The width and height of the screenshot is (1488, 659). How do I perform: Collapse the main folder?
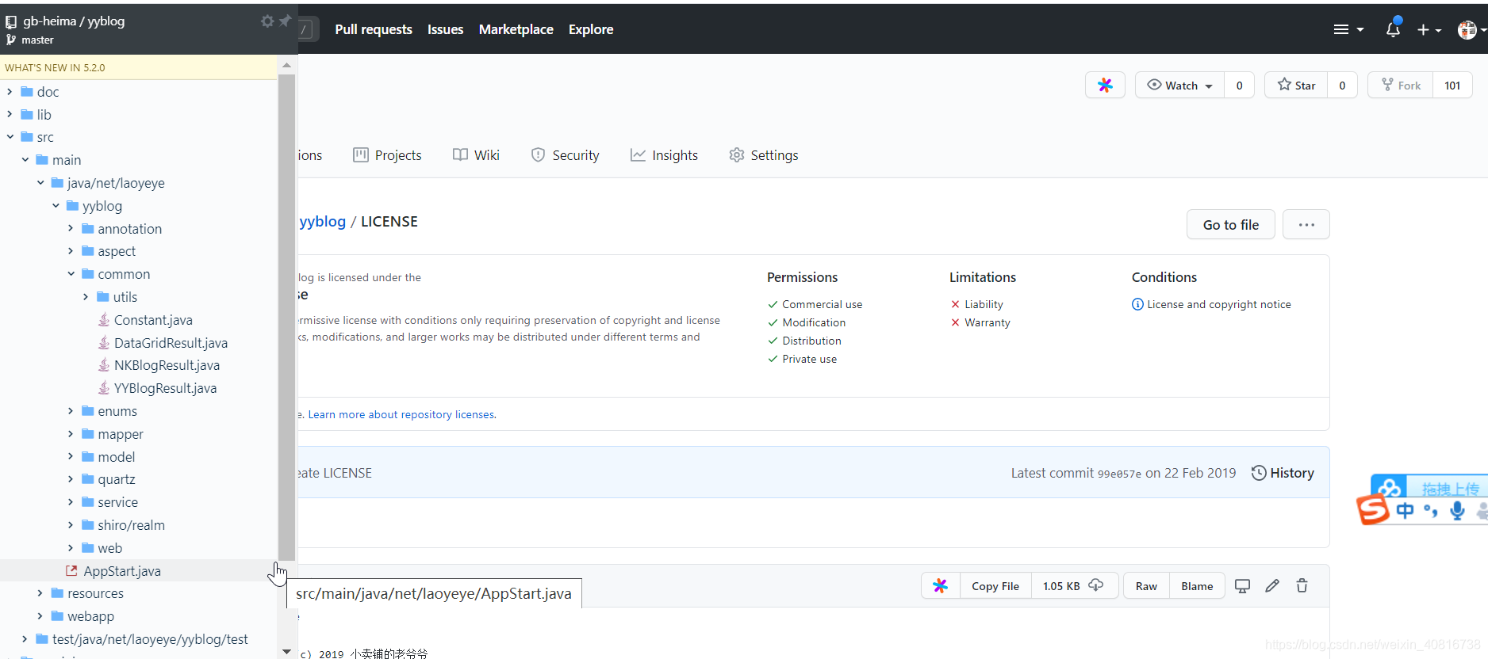coord(25,160)
